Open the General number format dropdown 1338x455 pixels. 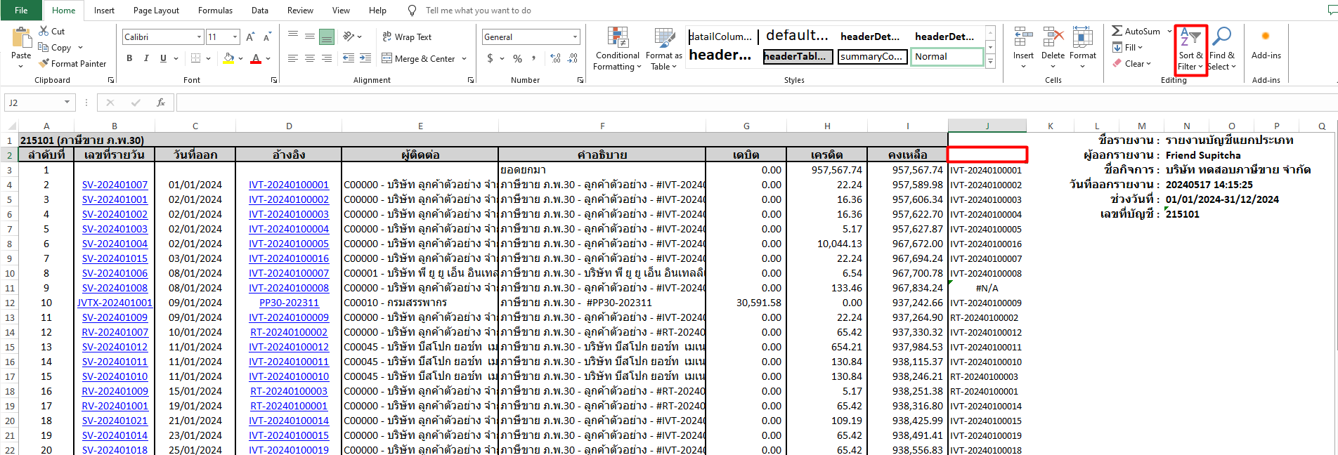[x=575, y=37]
